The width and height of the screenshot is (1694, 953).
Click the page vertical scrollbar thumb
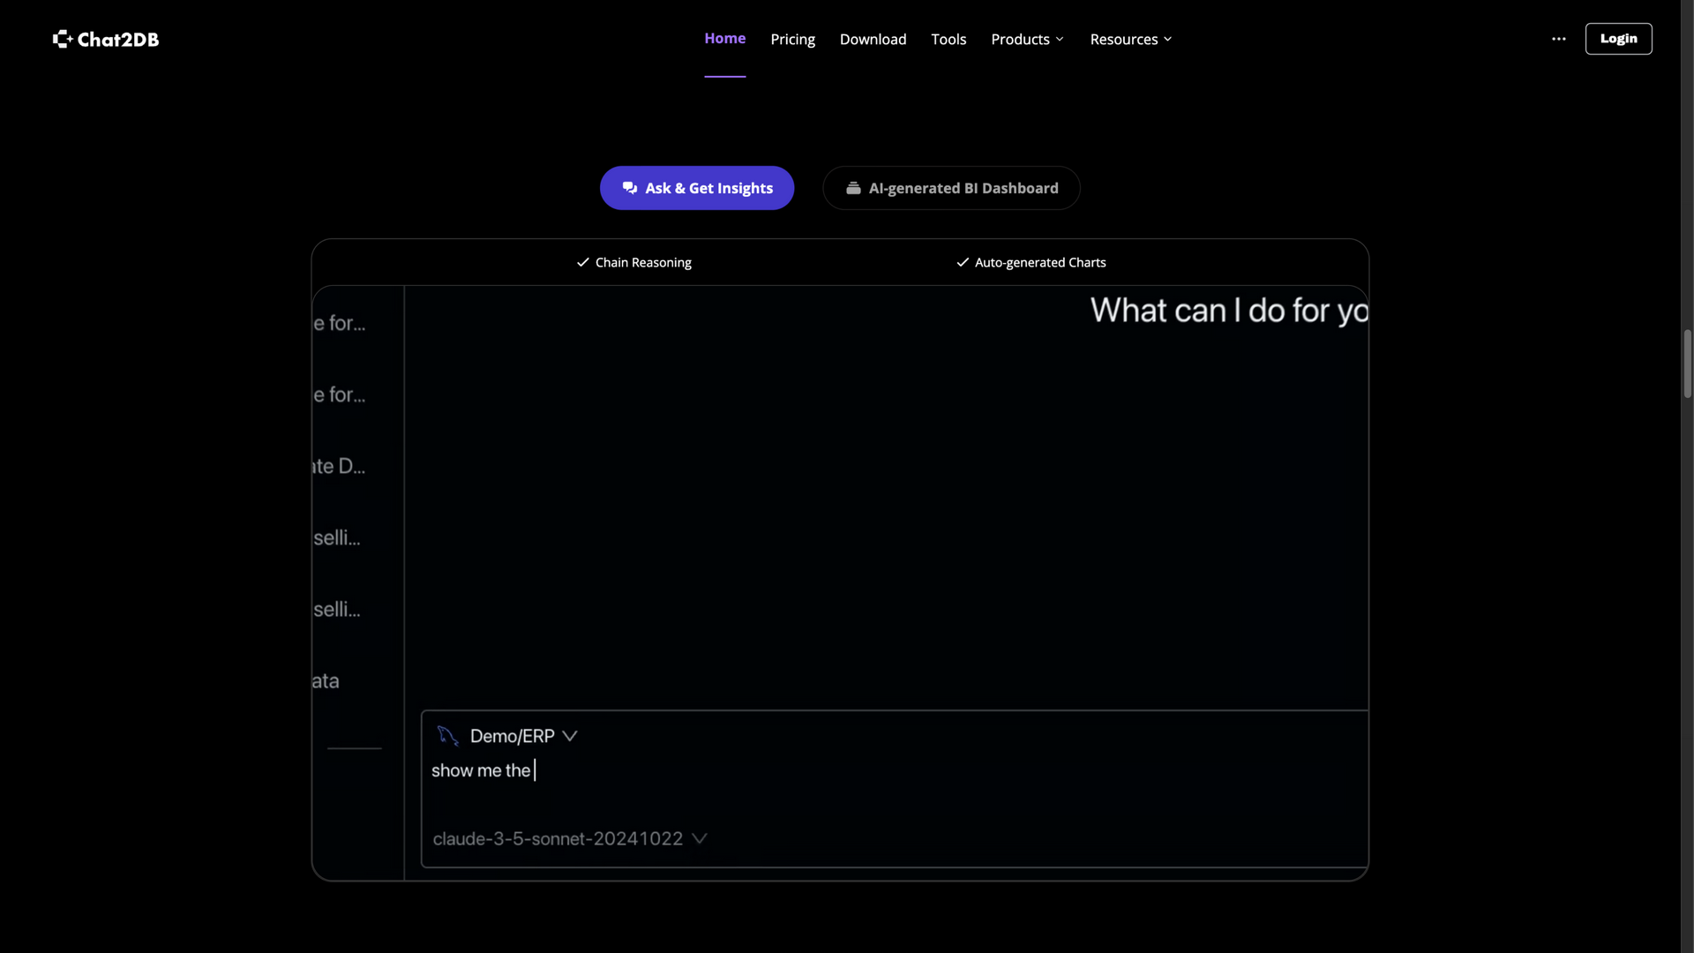1687,364
